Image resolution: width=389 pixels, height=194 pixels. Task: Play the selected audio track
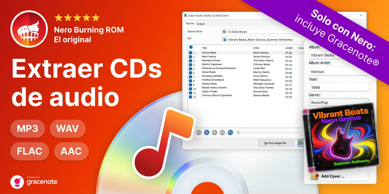[x=206, y=132]
